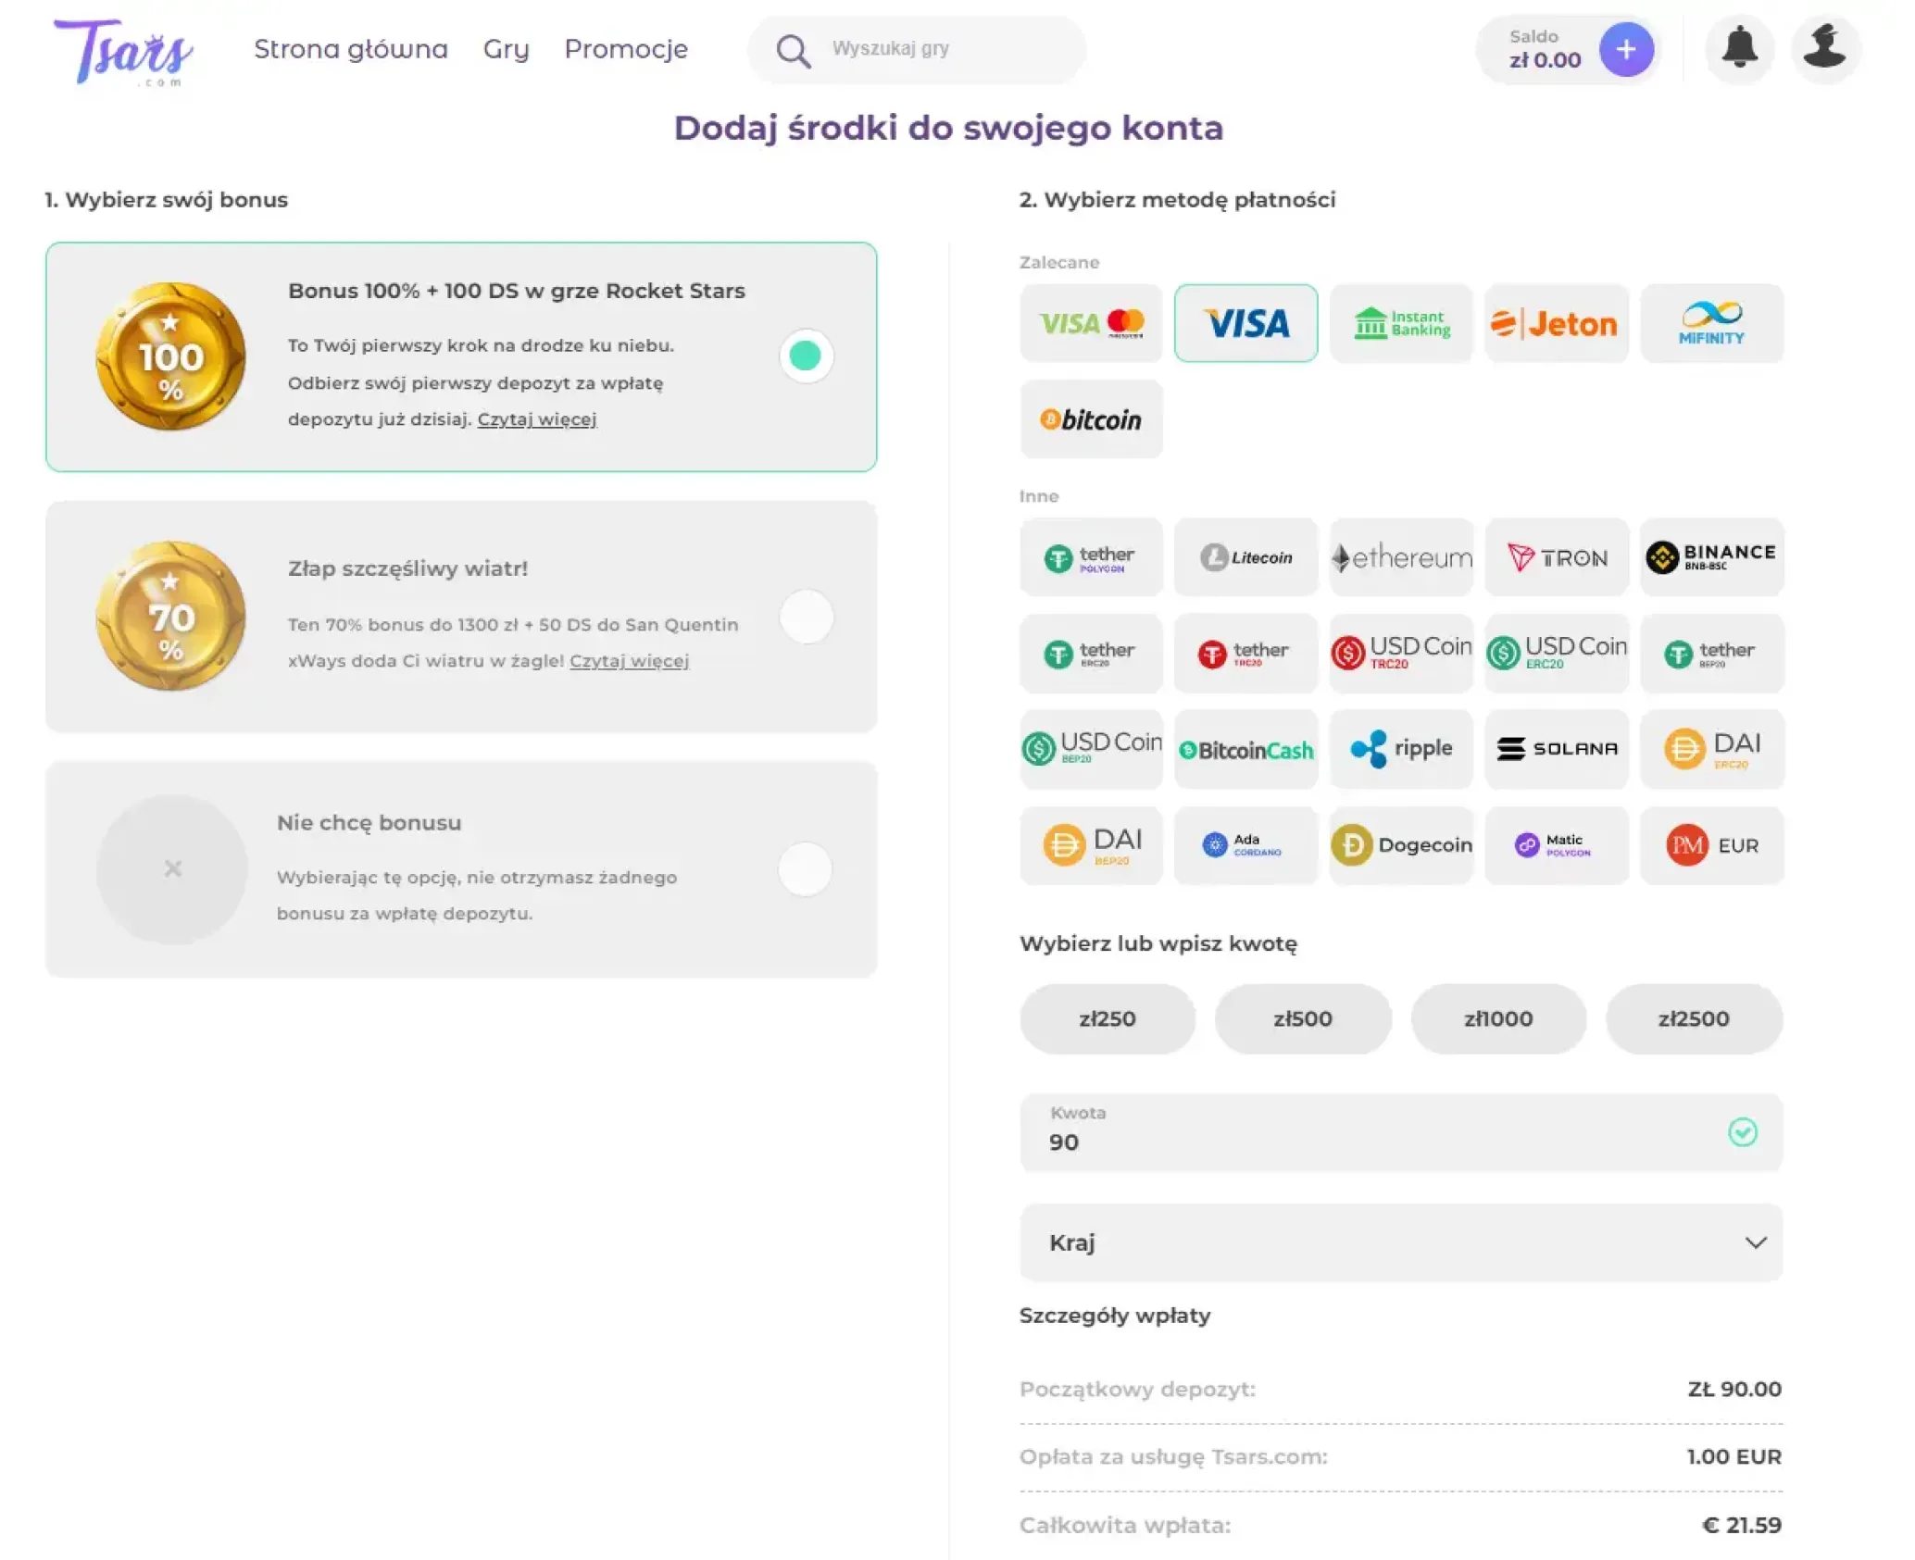Choose USD Coin BEP20 payment option
This screenshot has width=1915, height=1560.
pos(1091,749)
